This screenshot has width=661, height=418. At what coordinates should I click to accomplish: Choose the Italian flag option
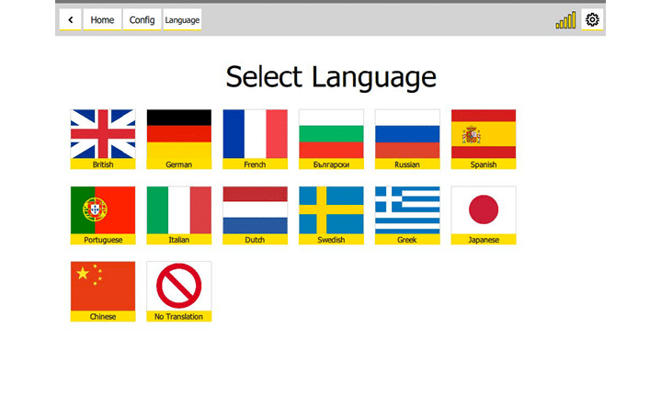click(179, 215)
